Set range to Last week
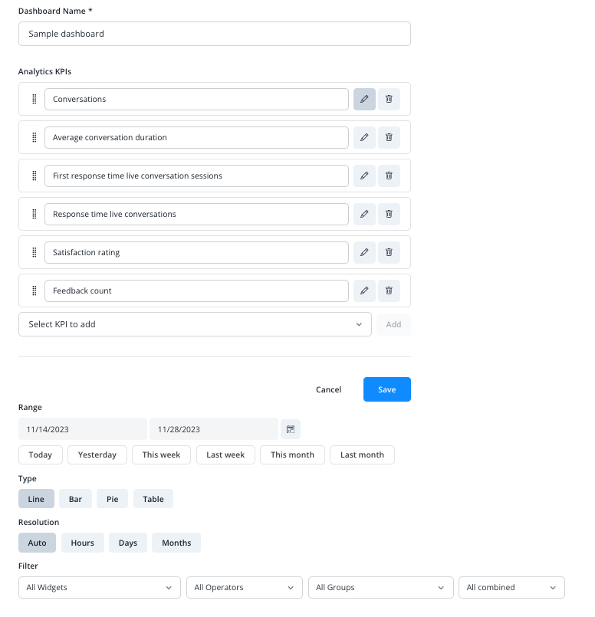This screenshot has width=595, height=617. click(x=225, y=455)
